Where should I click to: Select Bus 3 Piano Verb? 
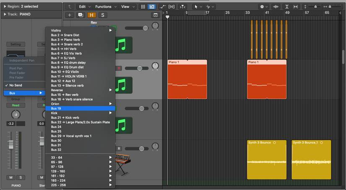(81, 40)
